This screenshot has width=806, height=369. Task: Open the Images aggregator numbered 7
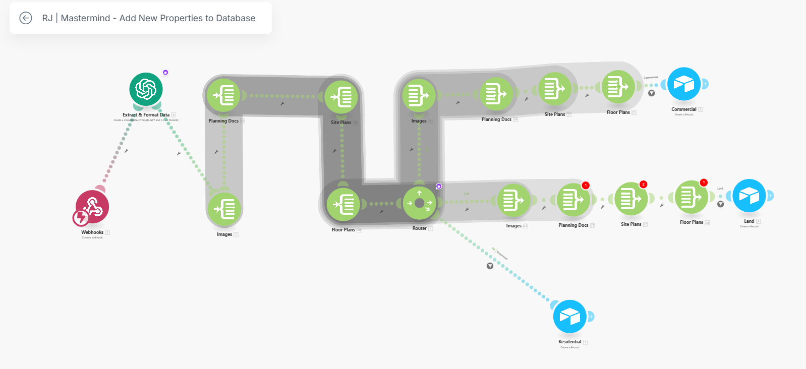[x=224, y=209]
